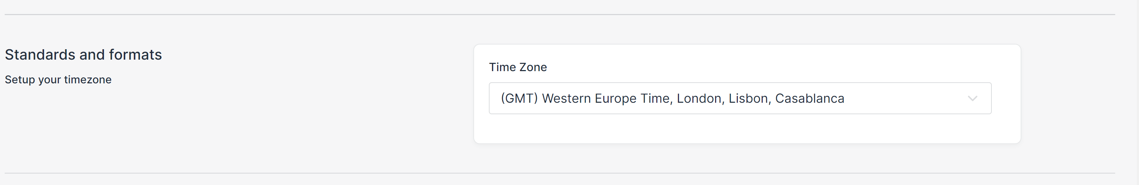Click the word Casablanca in timezone selector
This screenshot has width=1139, height=185.
click(810, 98)
